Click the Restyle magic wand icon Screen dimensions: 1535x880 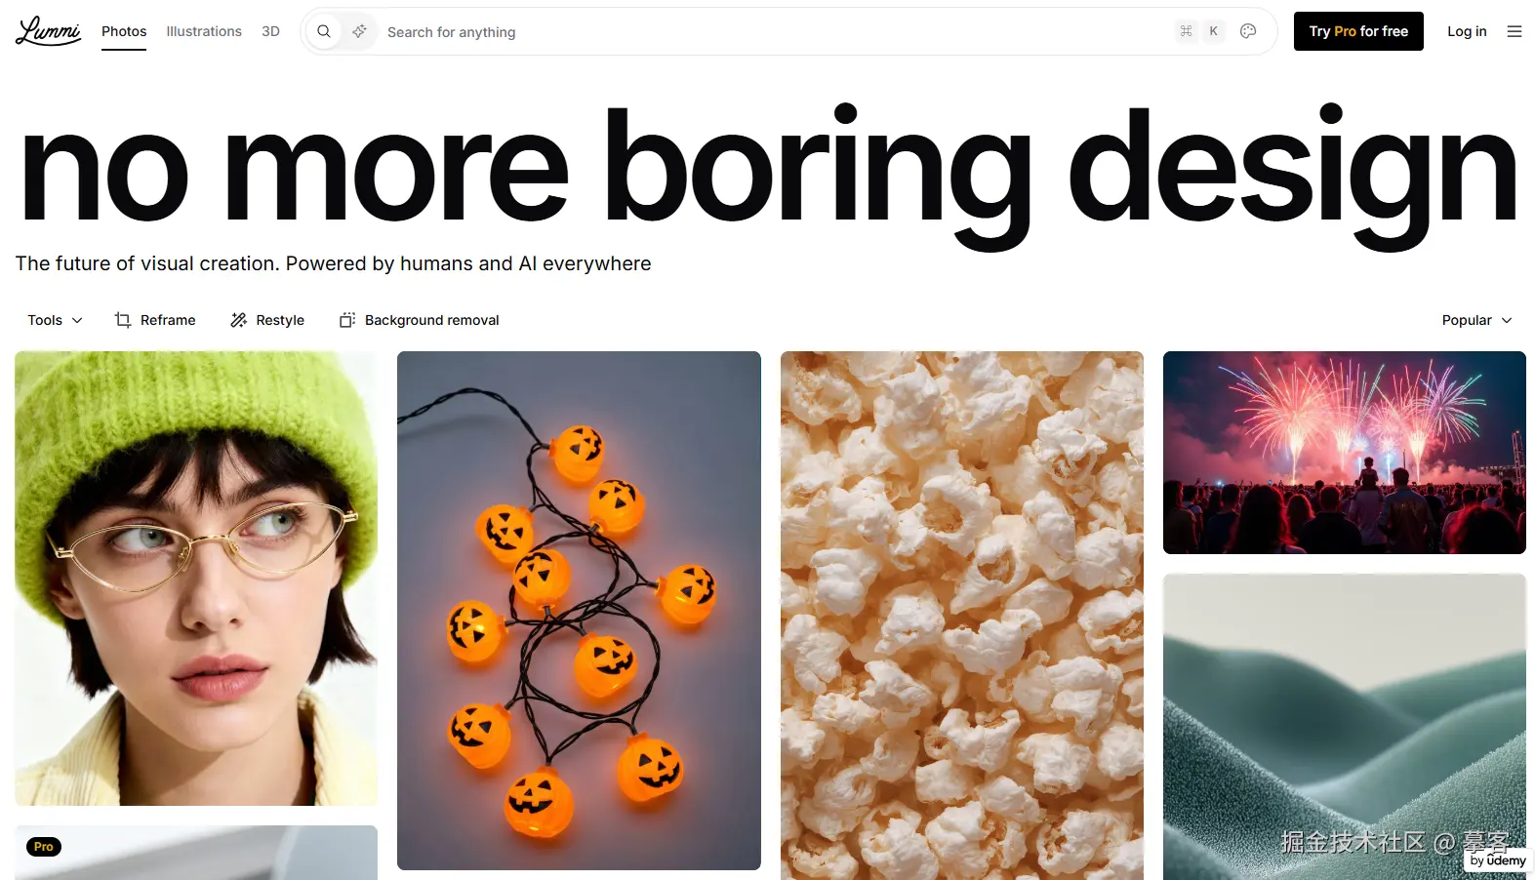click(x=238, y=320)
